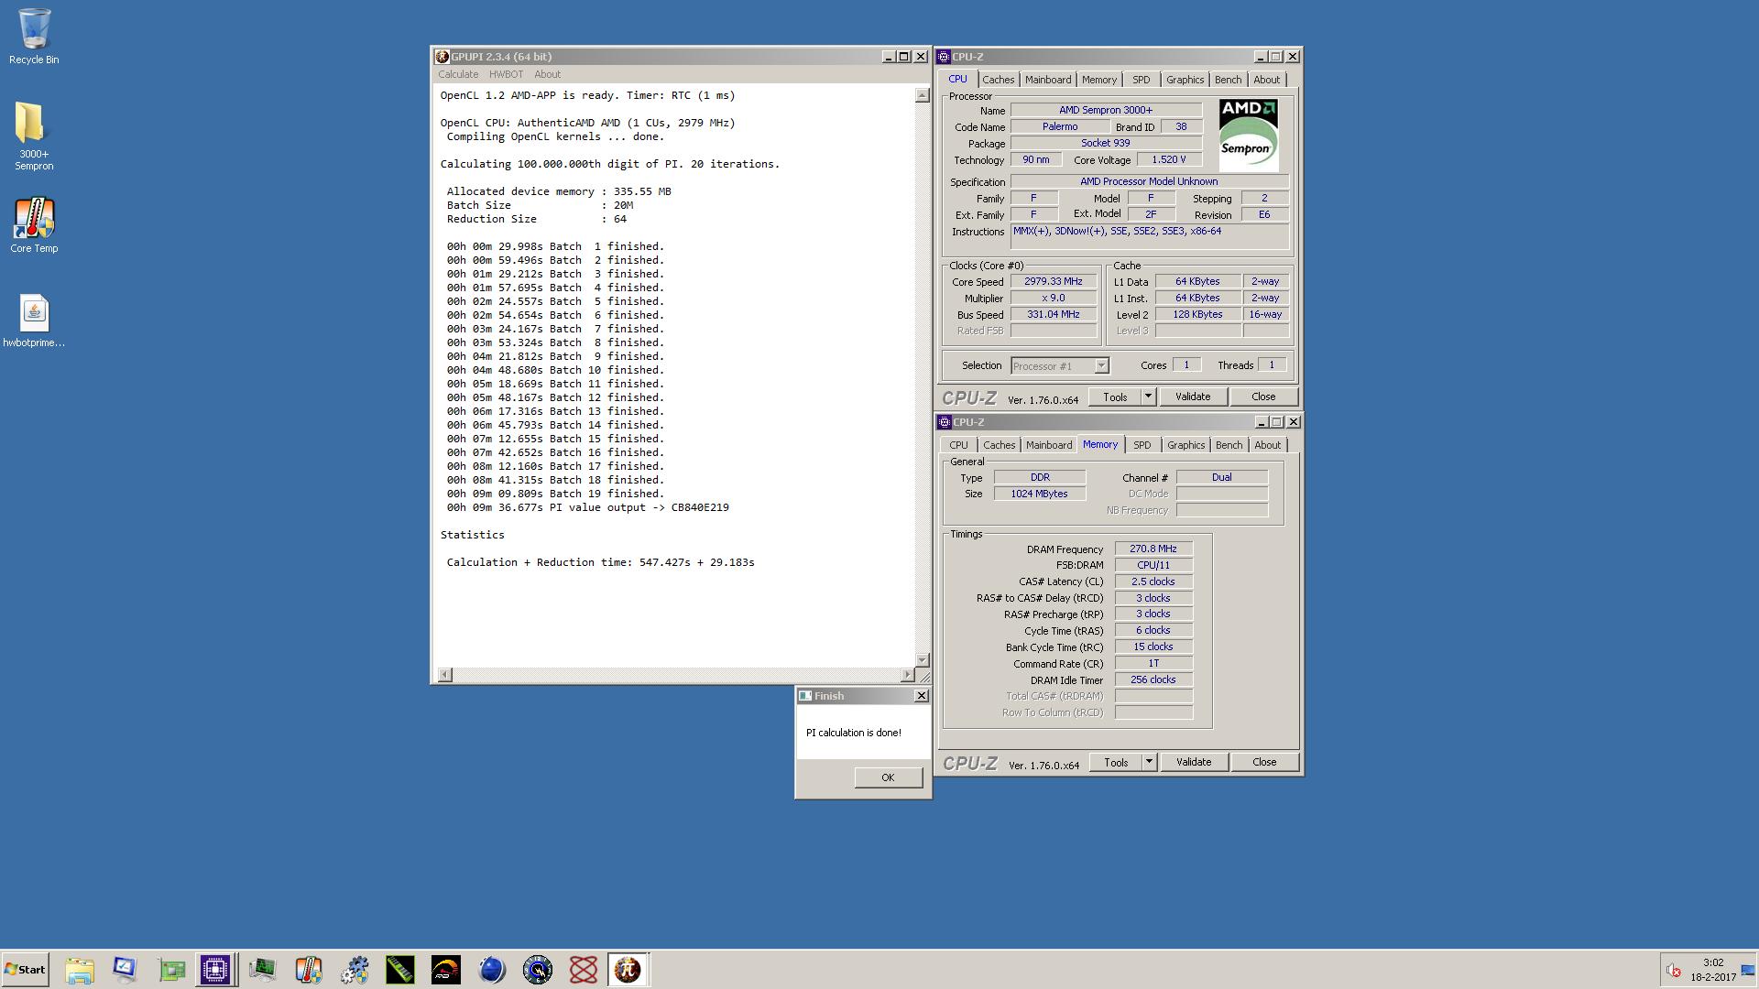Select the Graphics tab in bottom CPU-Z
Screen dimensions: 1759x989
(x=1186, y=445)
